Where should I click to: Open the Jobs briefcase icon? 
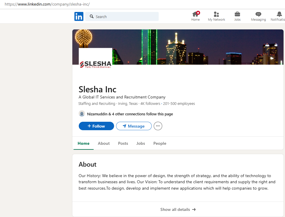tap(237, 14)
